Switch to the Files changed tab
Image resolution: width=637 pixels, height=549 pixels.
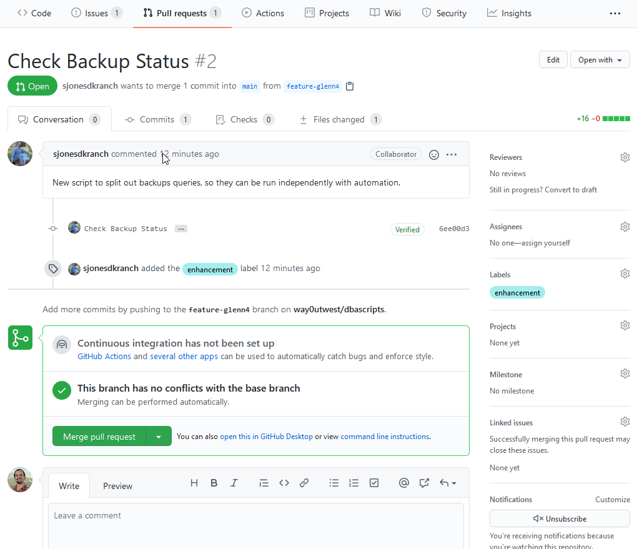(x=339, y=119)
